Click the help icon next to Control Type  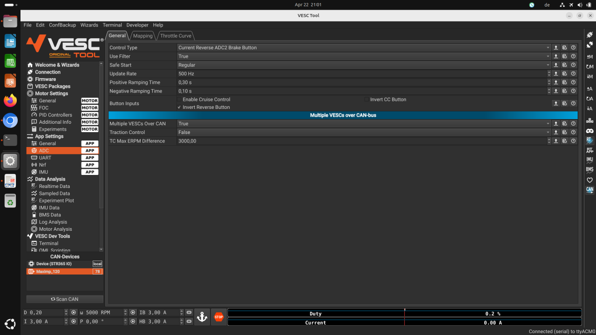click(573, 47)
